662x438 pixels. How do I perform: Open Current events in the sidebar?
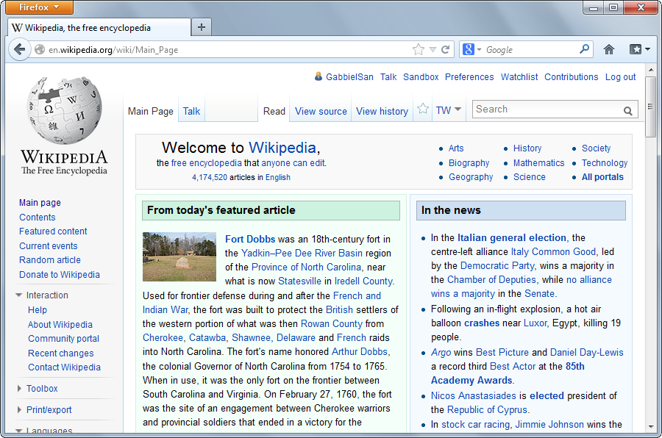(x=49, y=246)
